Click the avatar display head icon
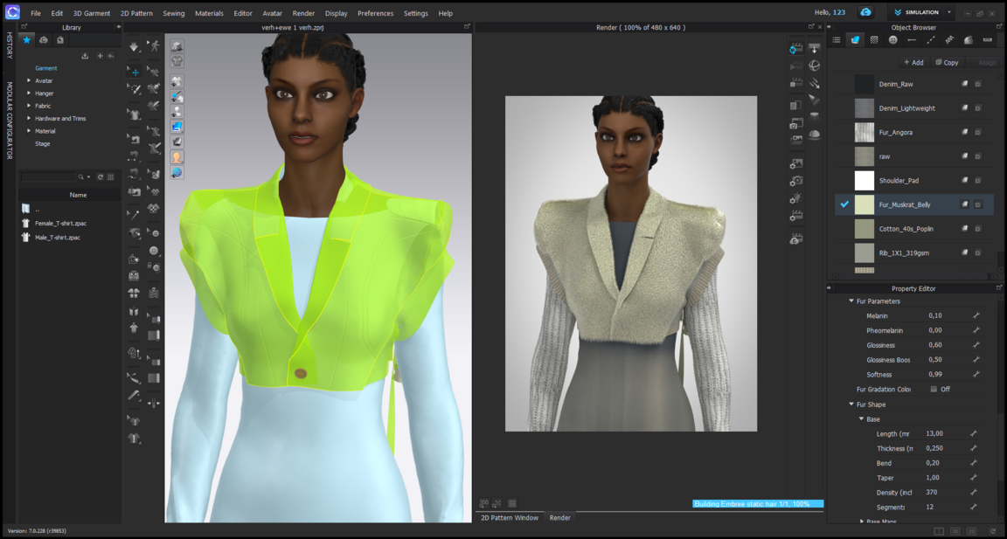Viewport: 1007px width, 539px height. pyautogui.click(x=177, y=157)
